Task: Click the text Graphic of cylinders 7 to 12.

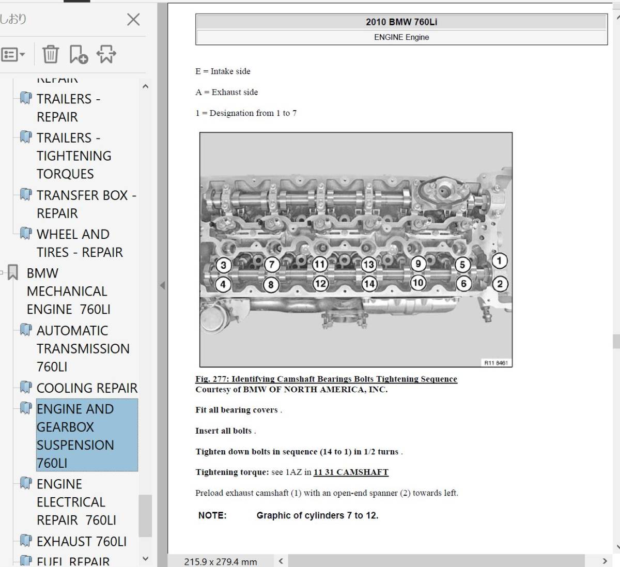Action: (317, 515)
